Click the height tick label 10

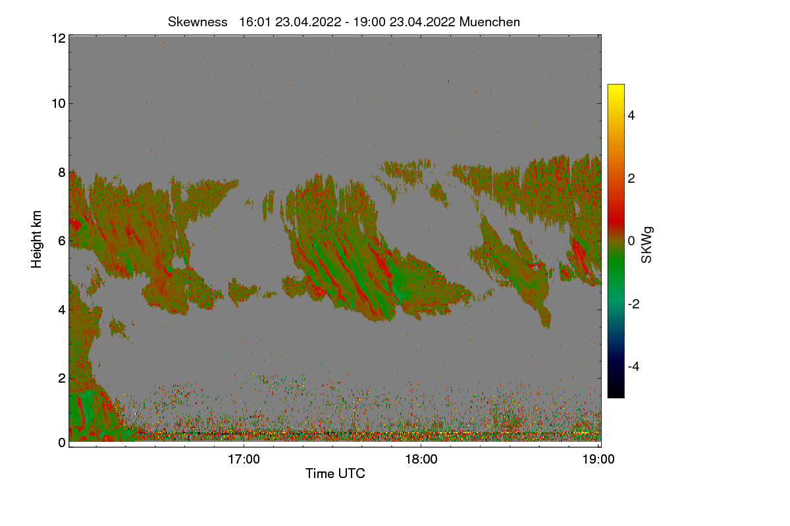(58, 103)
